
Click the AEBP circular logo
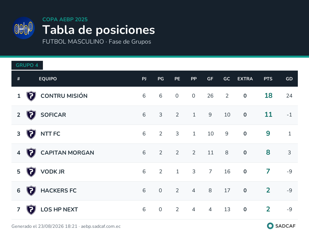click(x=24, y=28)
